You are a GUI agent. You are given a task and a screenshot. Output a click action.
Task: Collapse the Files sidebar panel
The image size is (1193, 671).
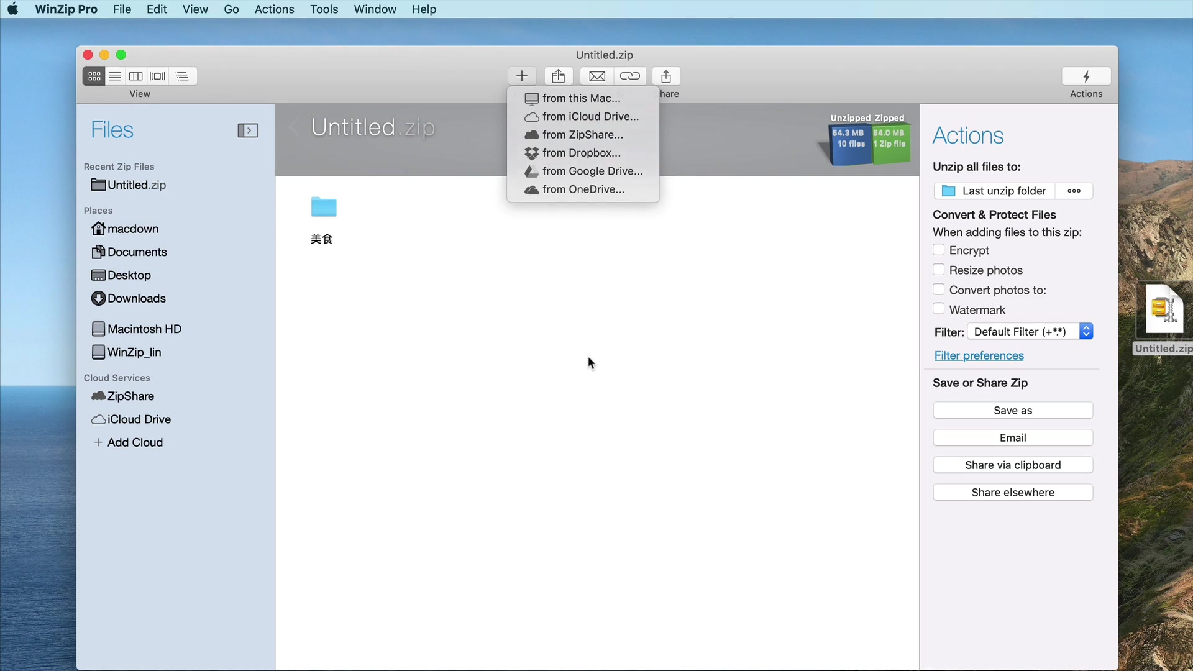click(248, 130)
